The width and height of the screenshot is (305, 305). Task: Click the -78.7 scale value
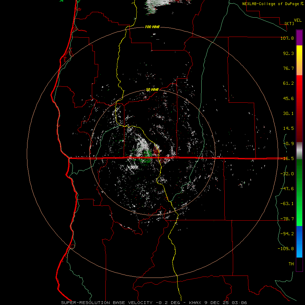[x=287, y=219]
